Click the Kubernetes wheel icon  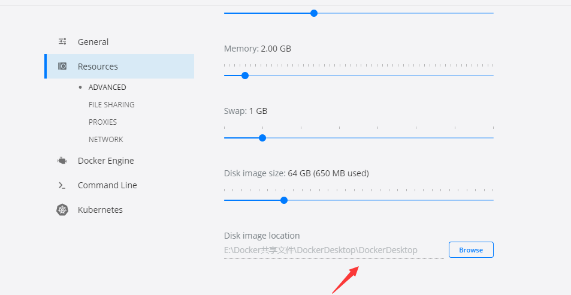[x=62, y=210]
